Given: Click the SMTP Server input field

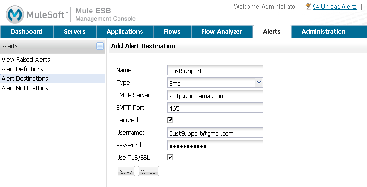Looking at the screenshot, I should (x=215, y=95).
